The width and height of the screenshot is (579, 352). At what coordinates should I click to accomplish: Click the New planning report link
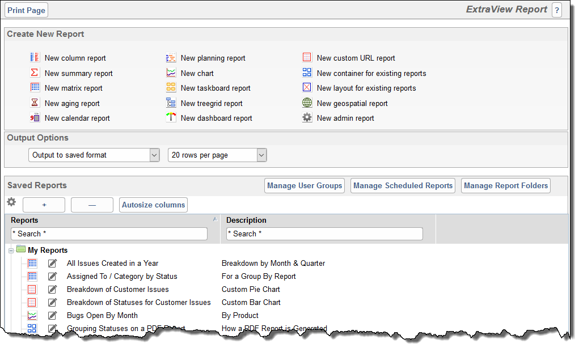(213, 58)
